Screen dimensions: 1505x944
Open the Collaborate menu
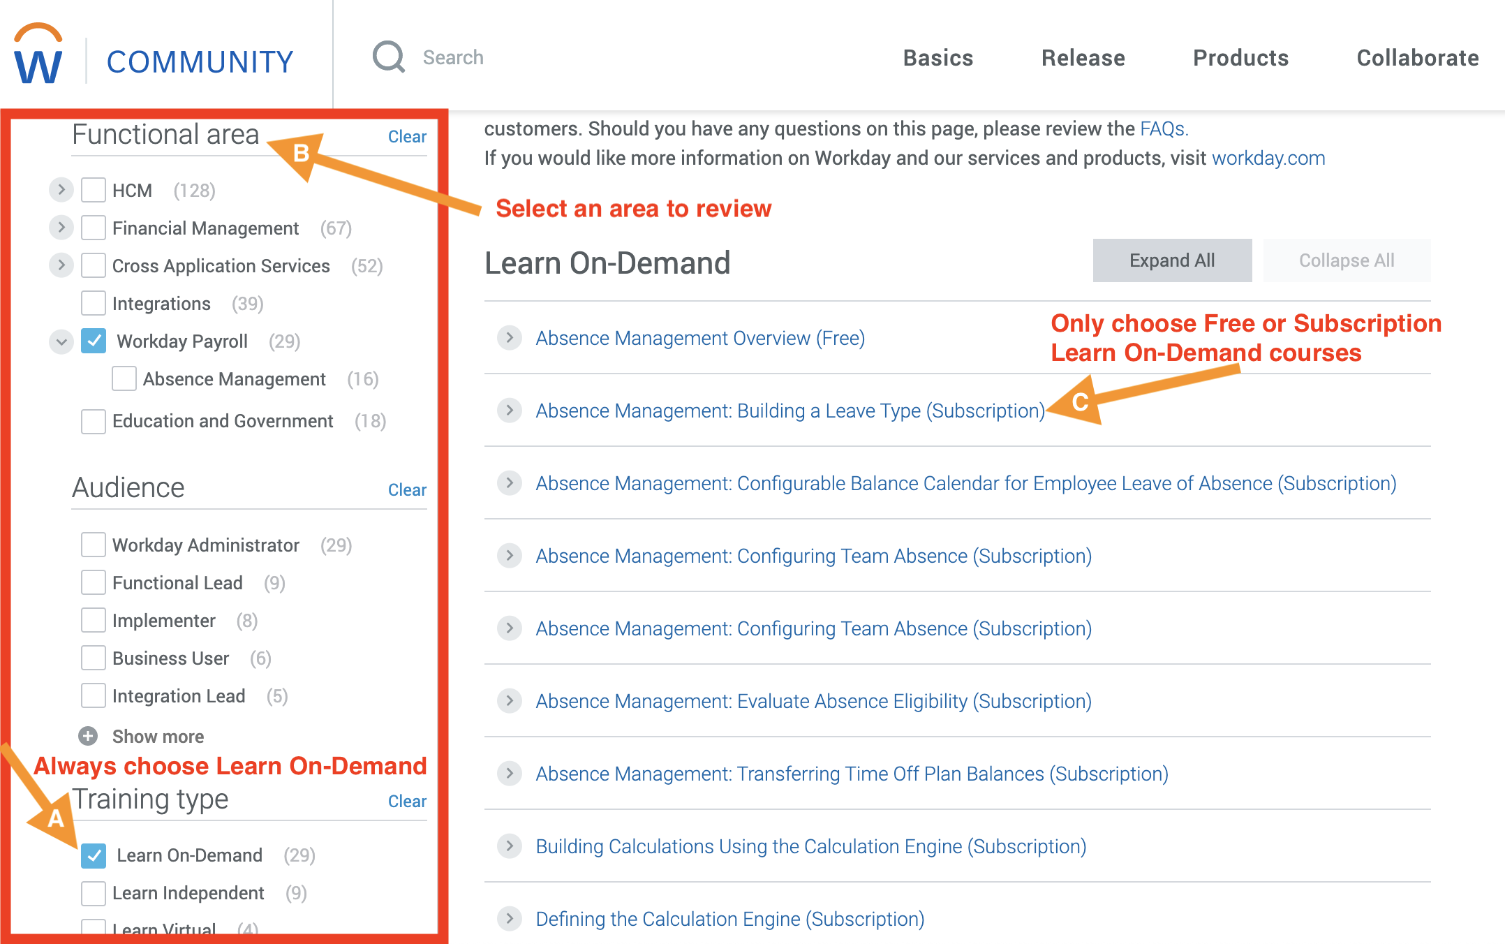pyautogui.click(x=1418, y=57)
